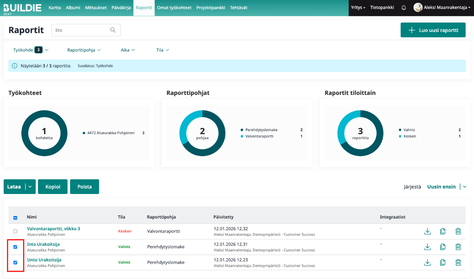Download the Valvontaraportti, viikko 3 report
The image size is (474, 279).
[x=427, y=231]
